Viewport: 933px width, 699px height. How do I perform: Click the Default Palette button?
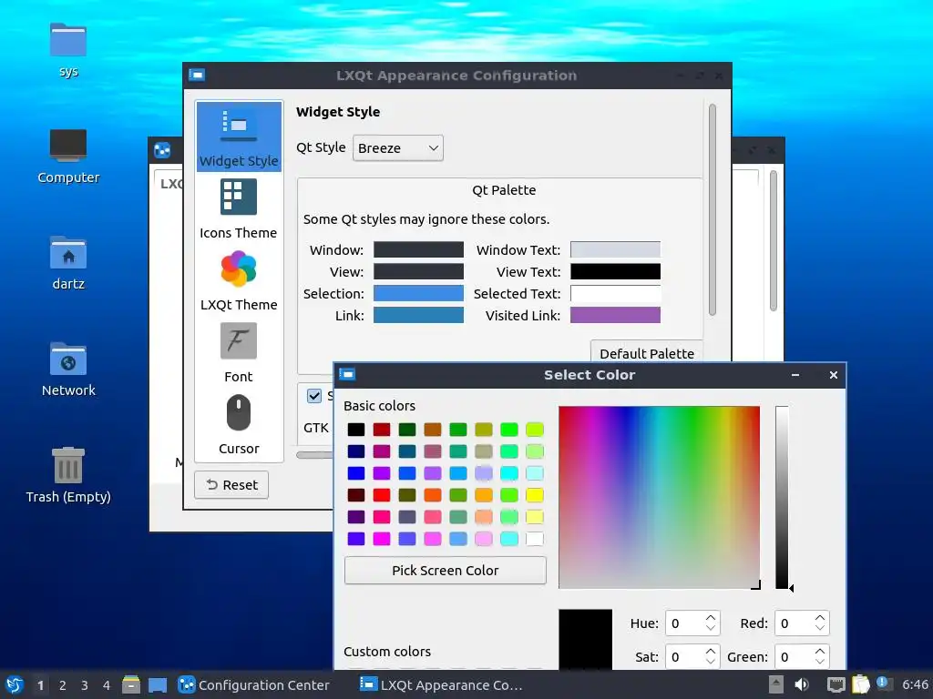[x=647, y=352]
